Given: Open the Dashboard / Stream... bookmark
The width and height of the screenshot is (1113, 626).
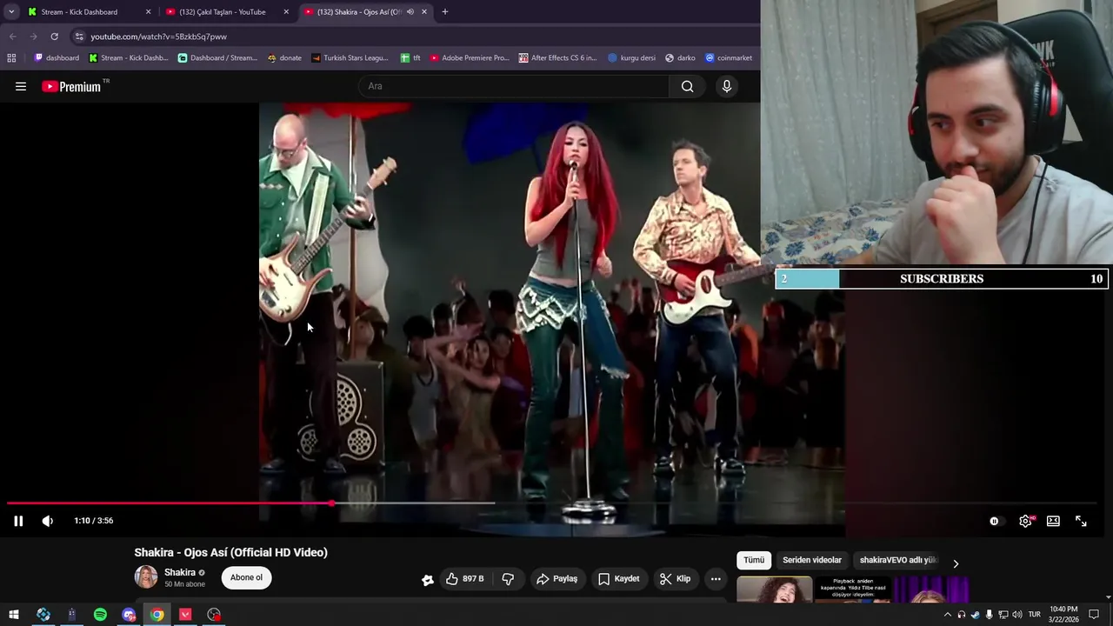Looking at the screenshot, I should (217, 58).
